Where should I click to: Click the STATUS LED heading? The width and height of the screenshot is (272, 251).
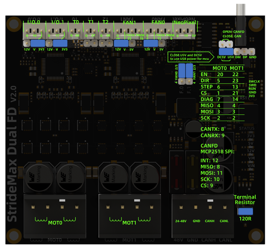pos(247,129)
